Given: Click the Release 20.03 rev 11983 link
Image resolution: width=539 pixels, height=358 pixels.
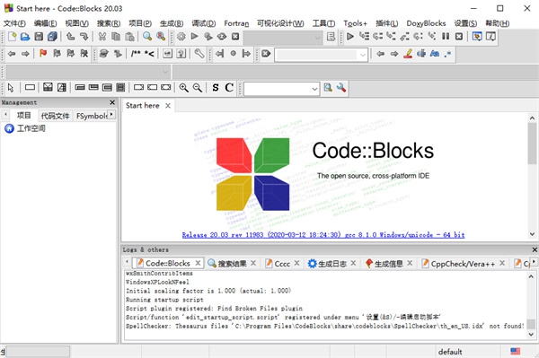Looking at the screenshot, I should click(x=323, y=235).
